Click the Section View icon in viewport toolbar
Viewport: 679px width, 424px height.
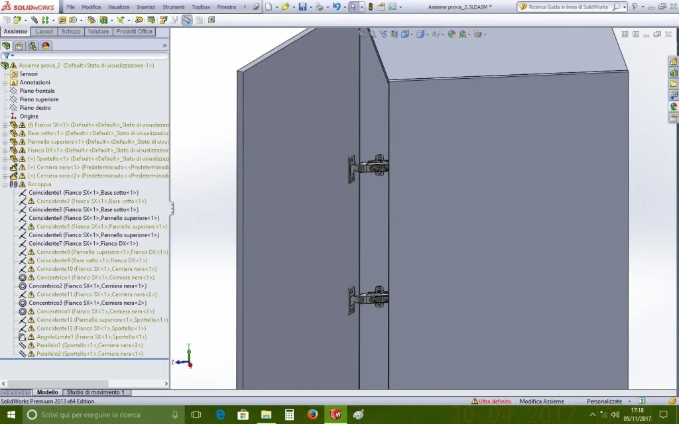click(x=394, y=34)
